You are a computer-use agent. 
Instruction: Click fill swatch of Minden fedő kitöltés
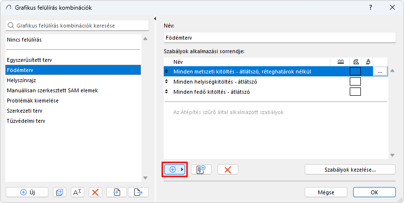tap(355, 91)
